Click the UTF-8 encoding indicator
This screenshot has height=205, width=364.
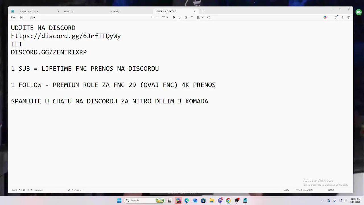click(x=331, y=190)
